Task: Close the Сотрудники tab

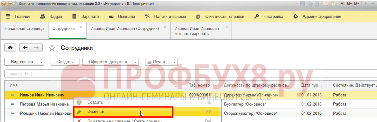Action: (x=81, y=27)
